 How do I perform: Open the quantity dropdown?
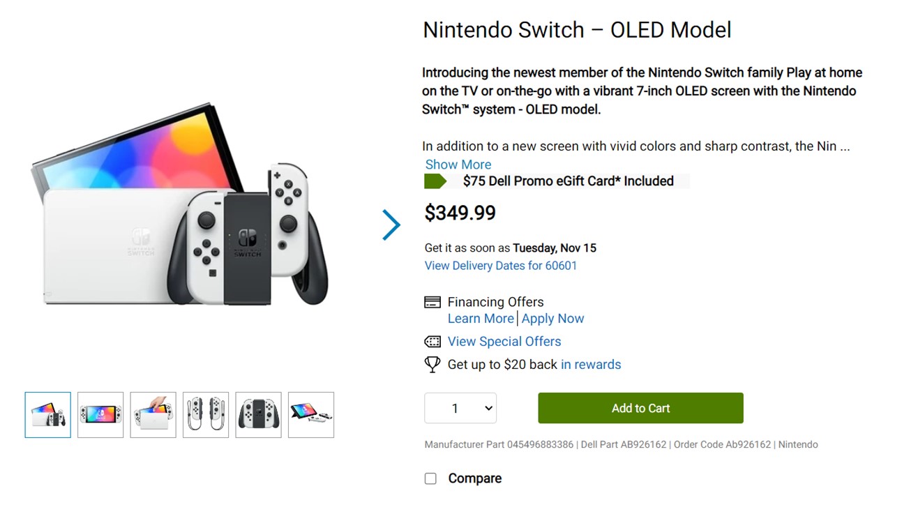[460, 409]
